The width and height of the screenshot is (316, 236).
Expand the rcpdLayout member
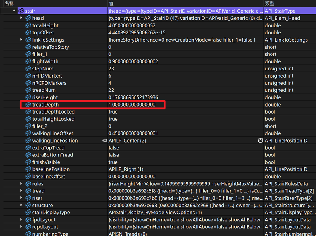point(21,226)
